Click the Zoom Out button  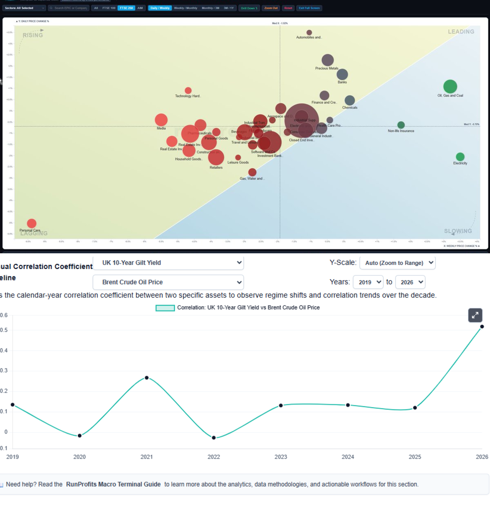(x=271, y=8)
